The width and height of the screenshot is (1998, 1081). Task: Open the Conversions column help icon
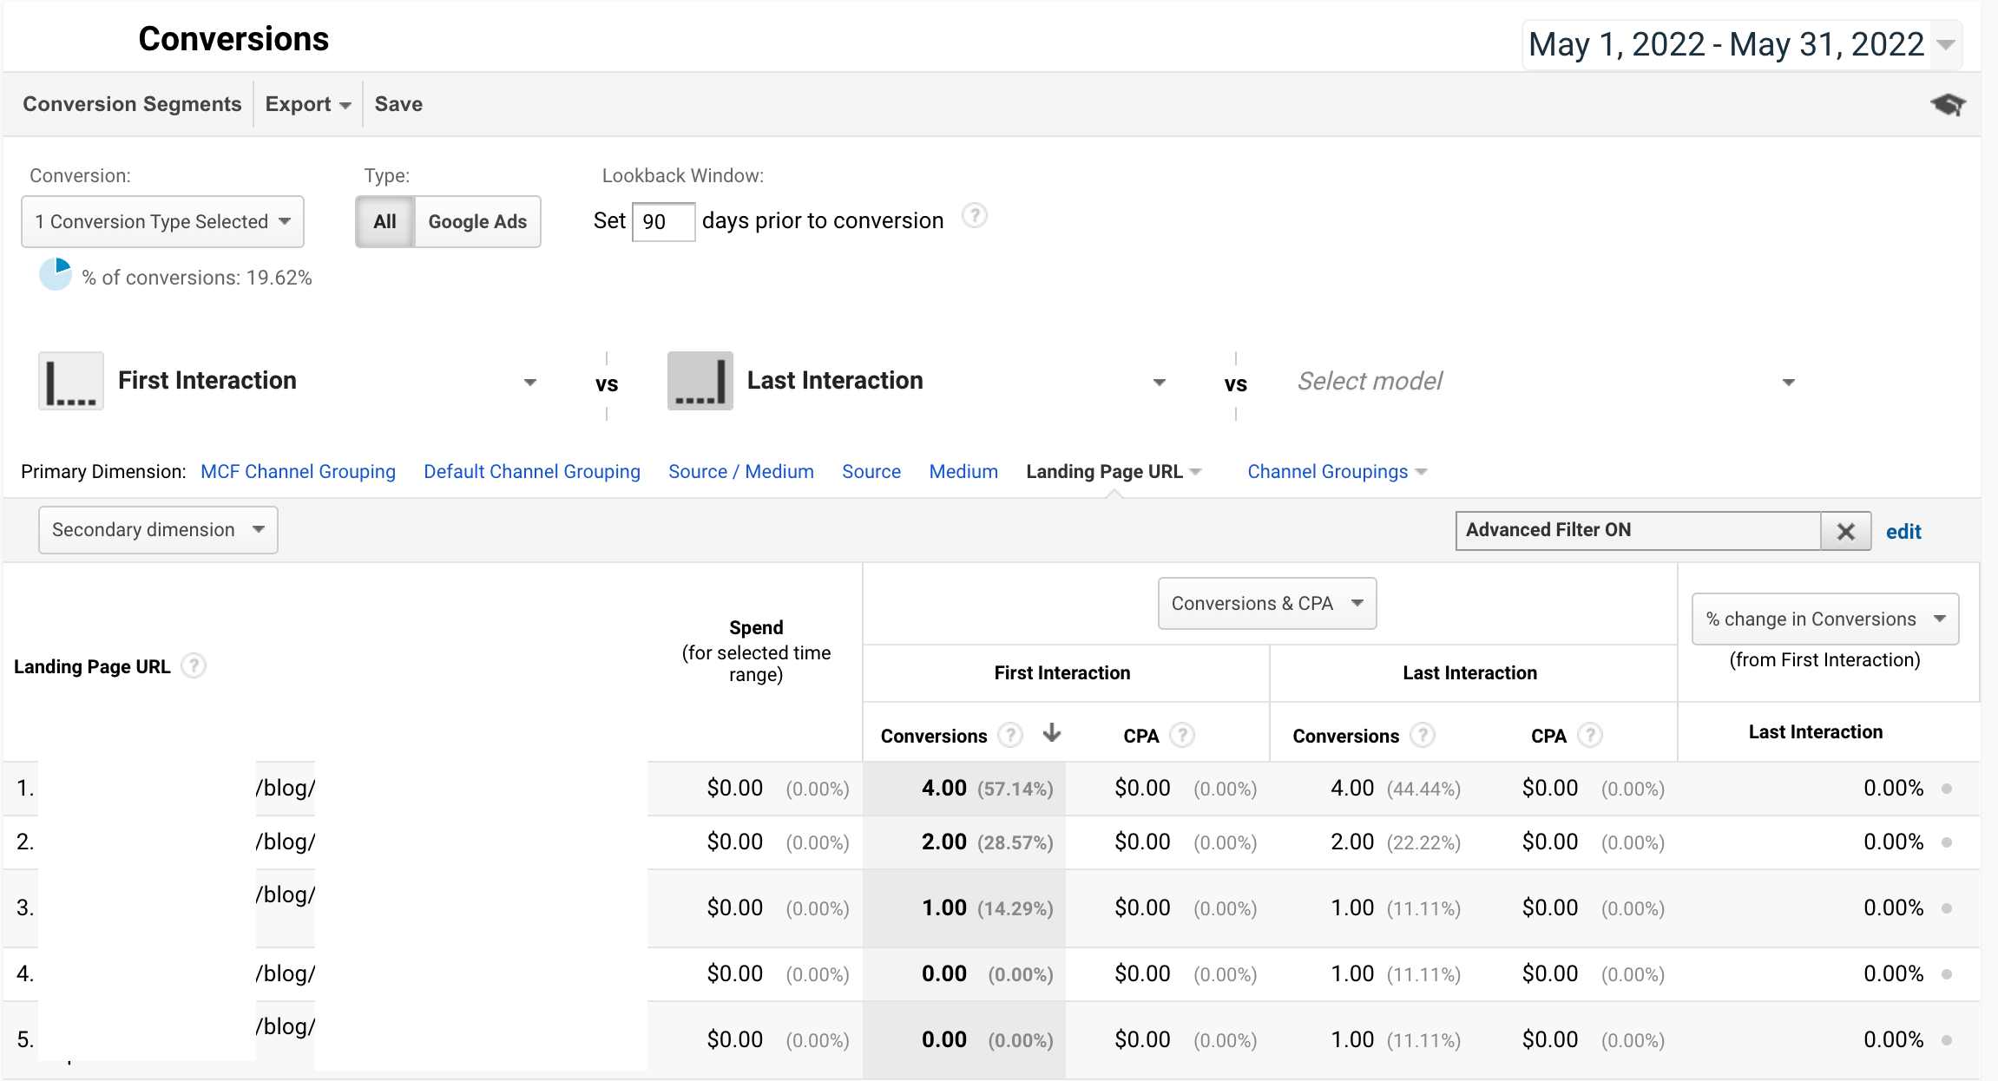(x=1009, y=735)
